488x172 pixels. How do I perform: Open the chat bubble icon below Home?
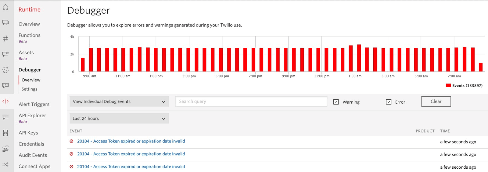(5, 23)
